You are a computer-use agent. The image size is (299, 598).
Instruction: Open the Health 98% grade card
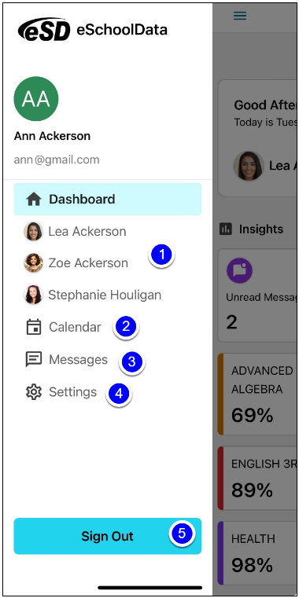click(258, 553)
